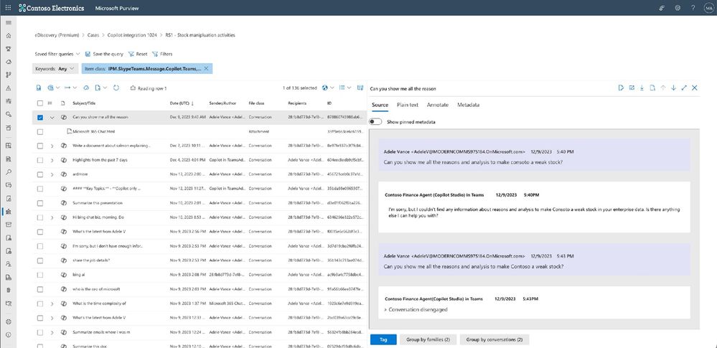This screenshot has height=348, width=717.
Task: Open the globe icon dropdown in the list toolbar
Action: click(328, 88)
